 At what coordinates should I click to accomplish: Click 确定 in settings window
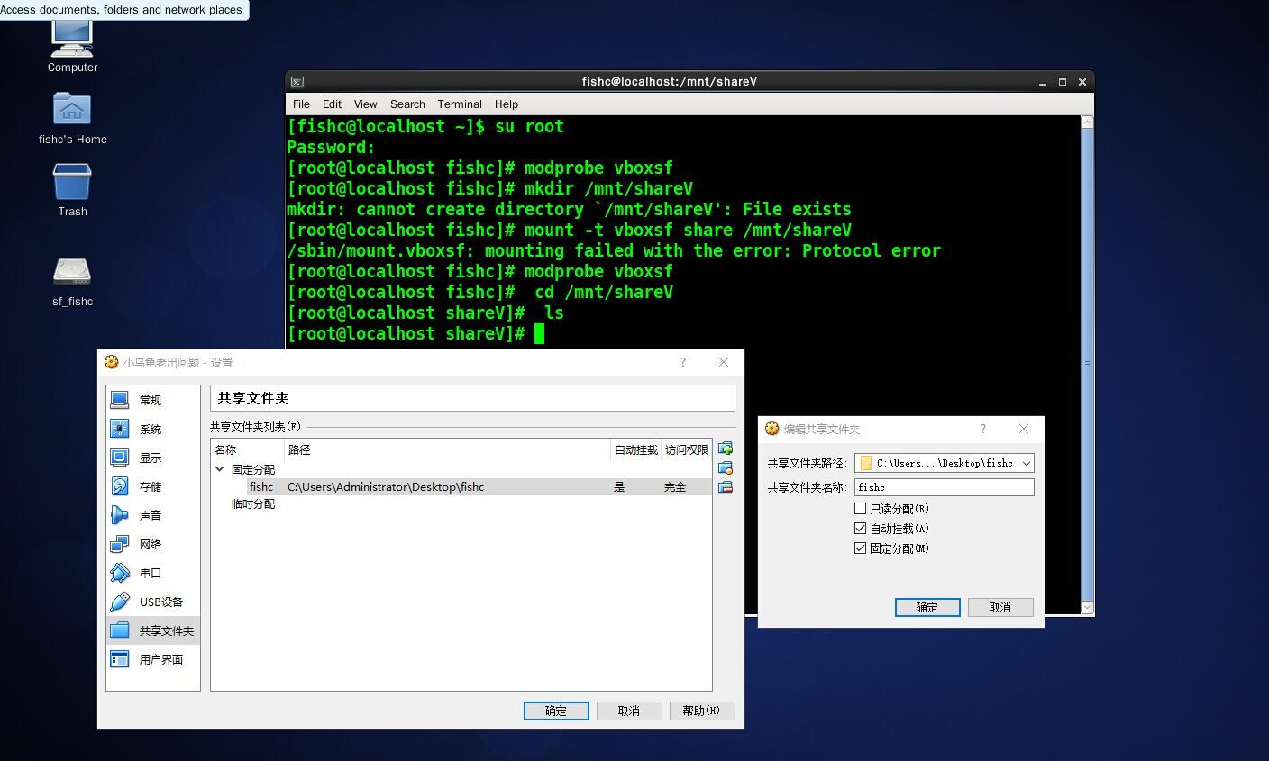point(556,711)
